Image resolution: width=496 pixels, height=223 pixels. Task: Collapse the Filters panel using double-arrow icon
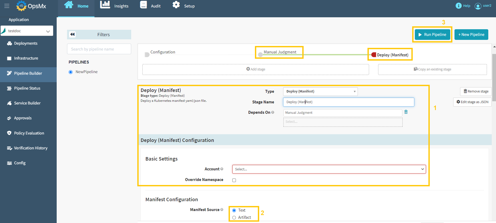click(72, 34)
